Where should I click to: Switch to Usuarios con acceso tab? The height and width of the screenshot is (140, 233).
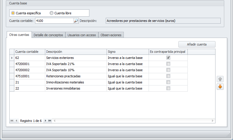tap(81, 35)
